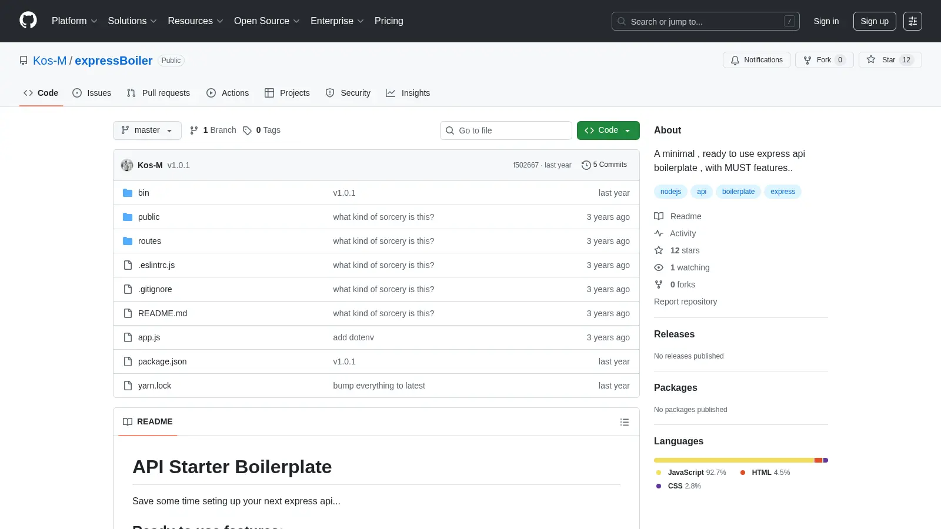Open the master branch dropdown
Viewport: 941px width, 529px height.
click(147, 130)
